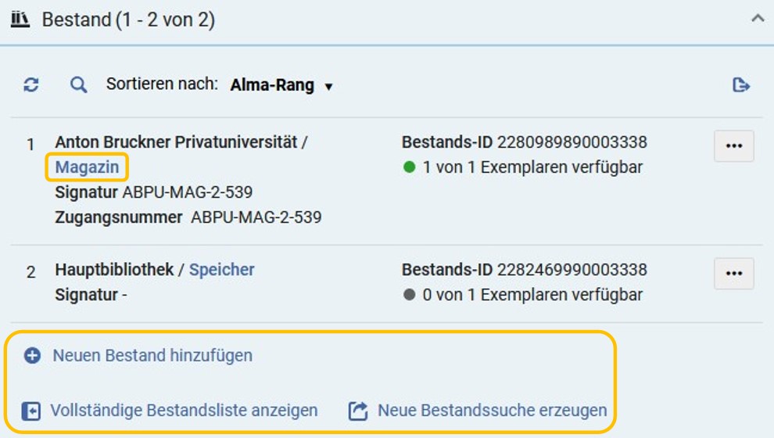Click the Bestand (1 - 2 von 2) header
Image resolution: width=774 pixels, height=438 pixels.
click(x=128, y=20)
